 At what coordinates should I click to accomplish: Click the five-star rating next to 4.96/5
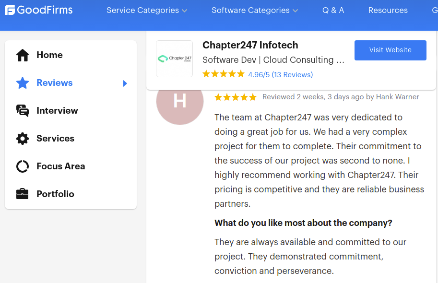point(223,74)
